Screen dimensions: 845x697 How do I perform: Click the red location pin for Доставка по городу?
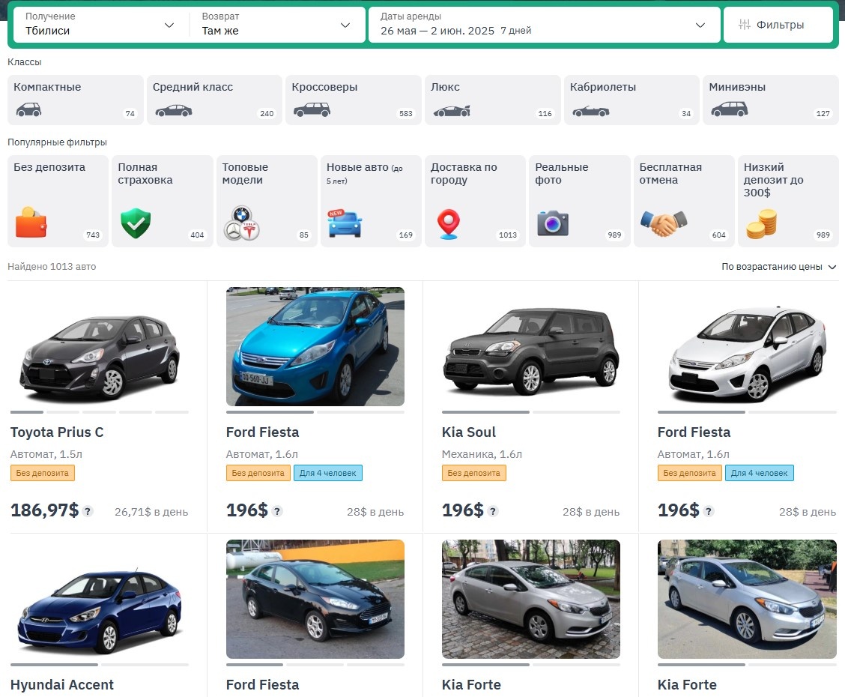point(448,223)
